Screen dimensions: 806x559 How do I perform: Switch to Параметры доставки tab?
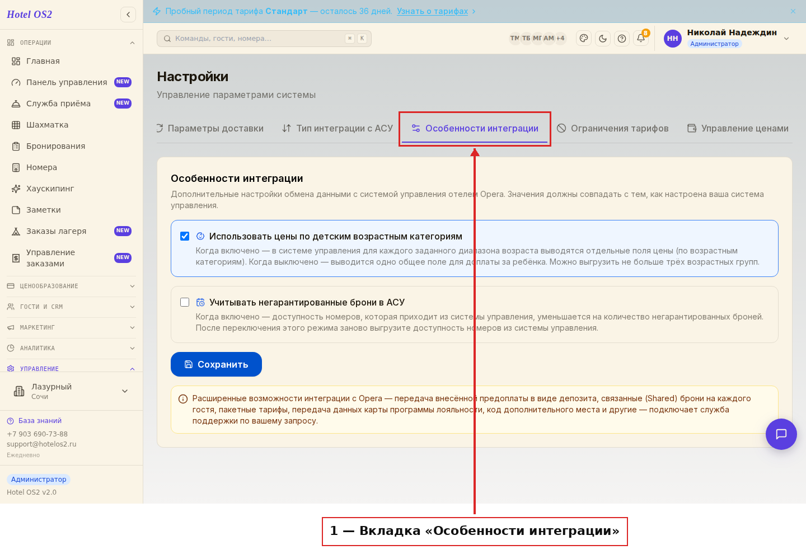pos(210,128)
